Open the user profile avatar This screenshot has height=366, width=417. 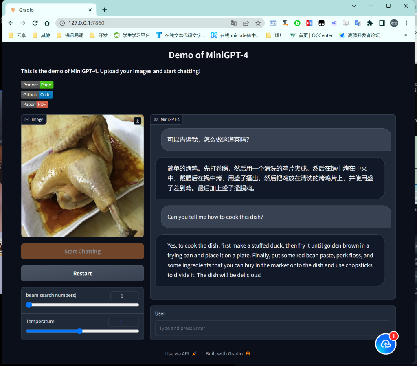pos(394,23)
